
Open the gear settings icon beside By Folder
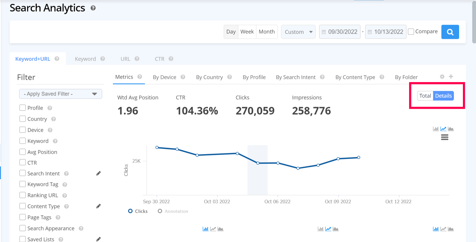point(442,77)
